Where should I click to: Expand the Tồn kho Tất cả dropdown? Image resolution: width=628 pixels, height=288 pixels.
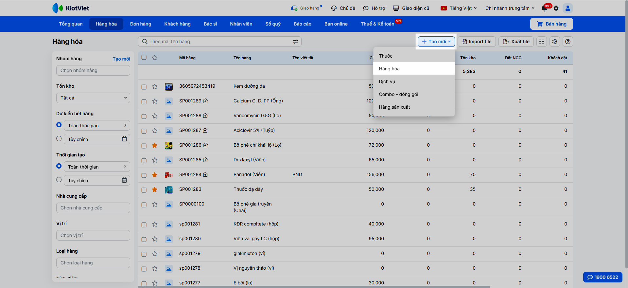(93, 98)
